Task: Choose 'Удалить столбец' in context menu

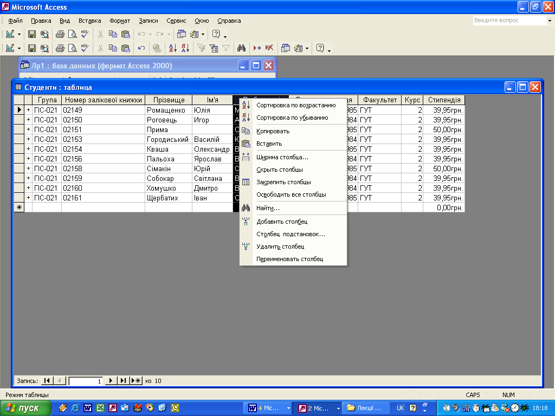Action: (x=293, y=246)
